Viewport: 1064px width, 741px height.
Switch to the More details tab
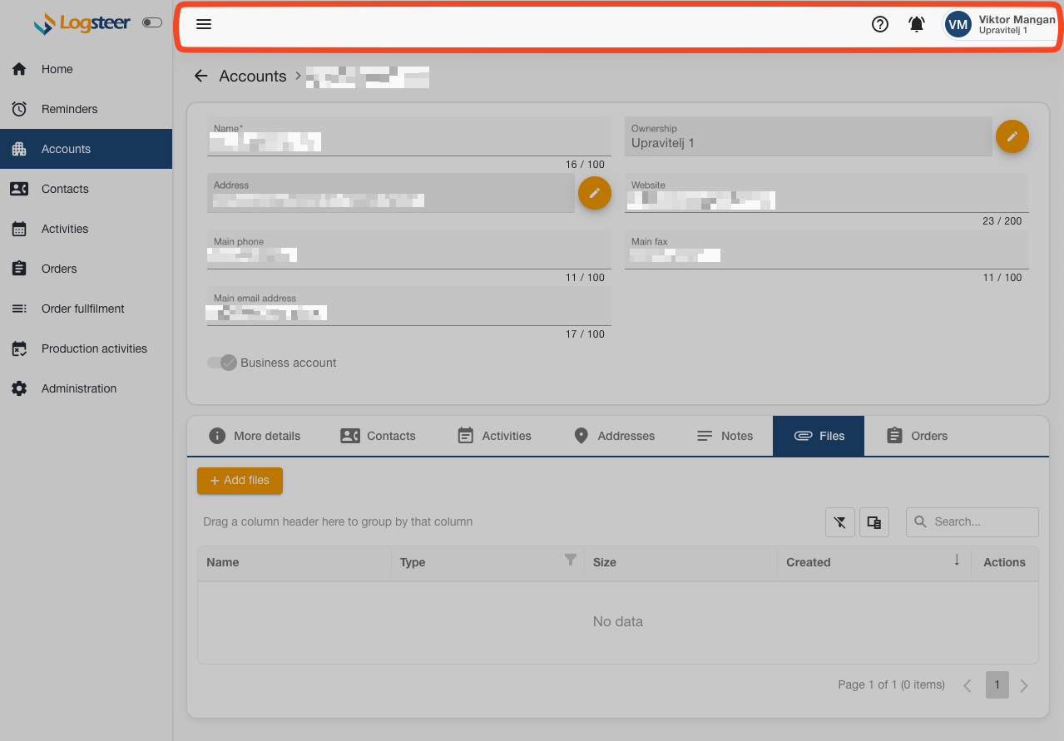point(255,436)
